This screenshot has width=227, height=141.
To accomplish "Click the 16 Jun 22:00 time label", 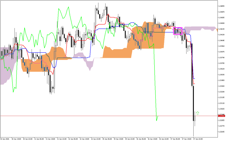I will click(x=164, y=139).
